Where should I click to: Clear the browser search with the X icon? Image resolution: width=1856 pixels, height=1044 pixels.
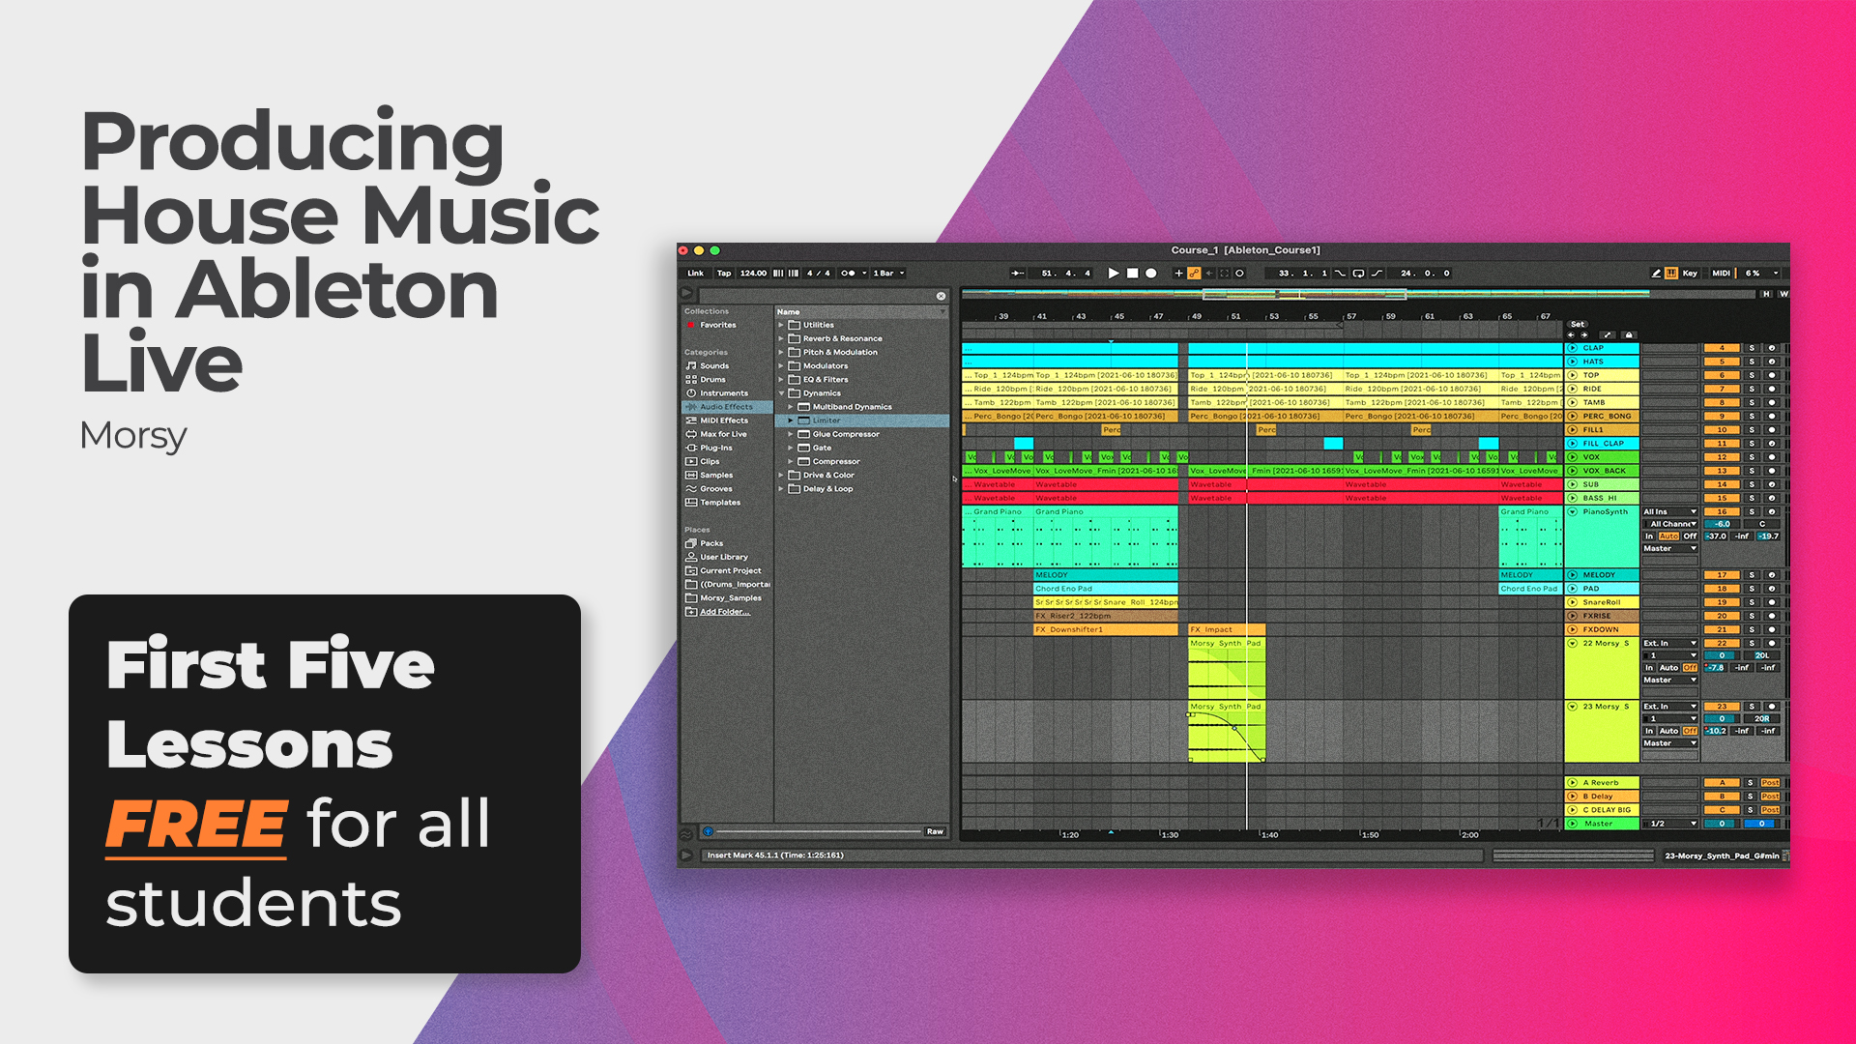point(941,296)
